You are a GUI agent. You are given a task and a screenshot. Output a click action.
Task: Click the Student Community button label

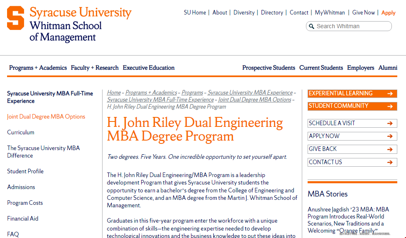(x=338, y=106)
